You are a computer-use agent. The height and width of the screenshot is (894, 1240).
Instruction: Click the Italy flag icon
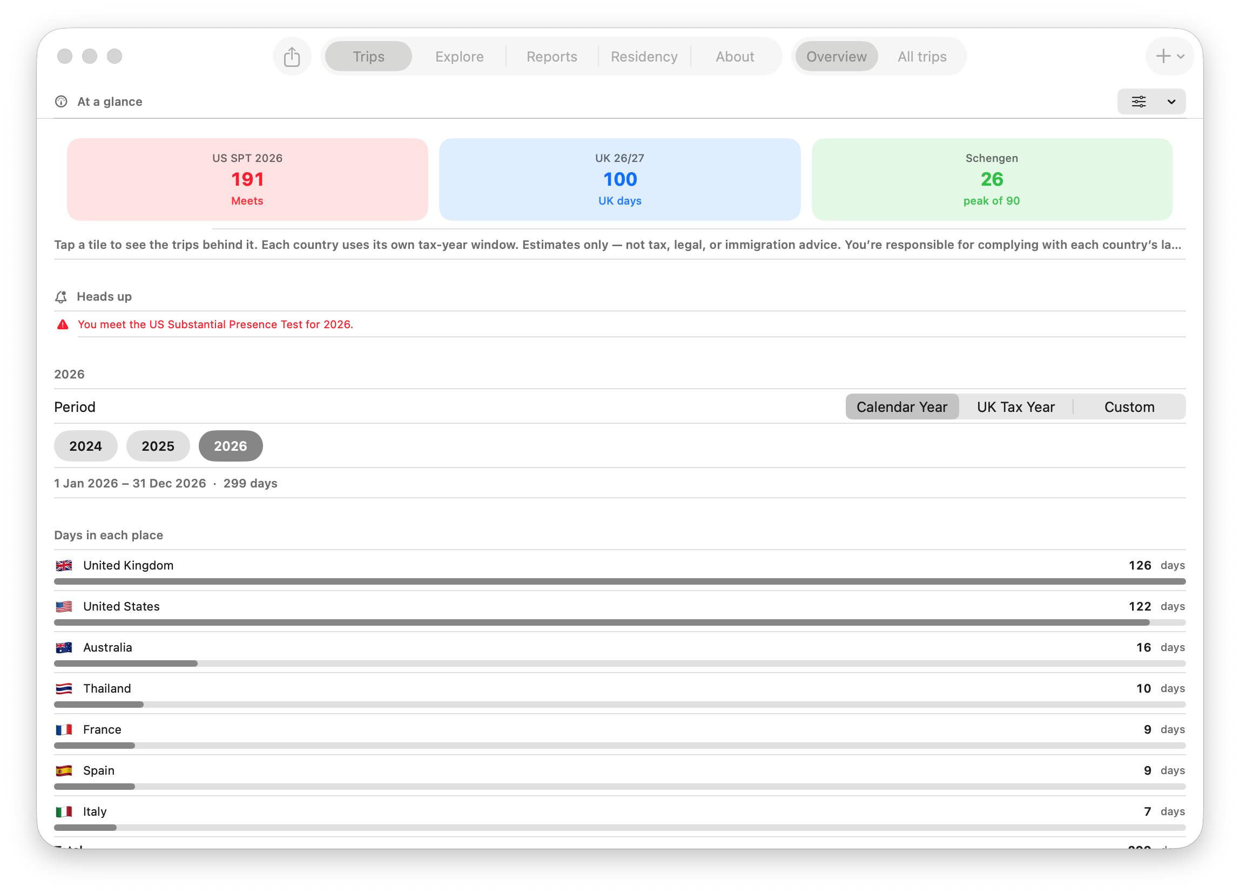(64, 811)
